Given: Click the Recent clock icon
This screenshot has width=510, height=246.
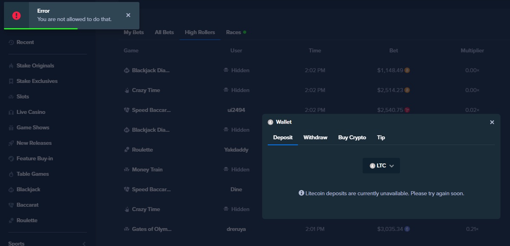Looking at the screenshot, I should point(11,42).
